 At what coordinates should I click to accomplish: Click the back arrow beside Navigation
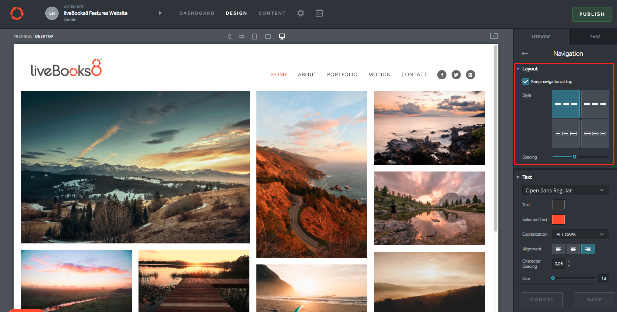coord(525,54)
